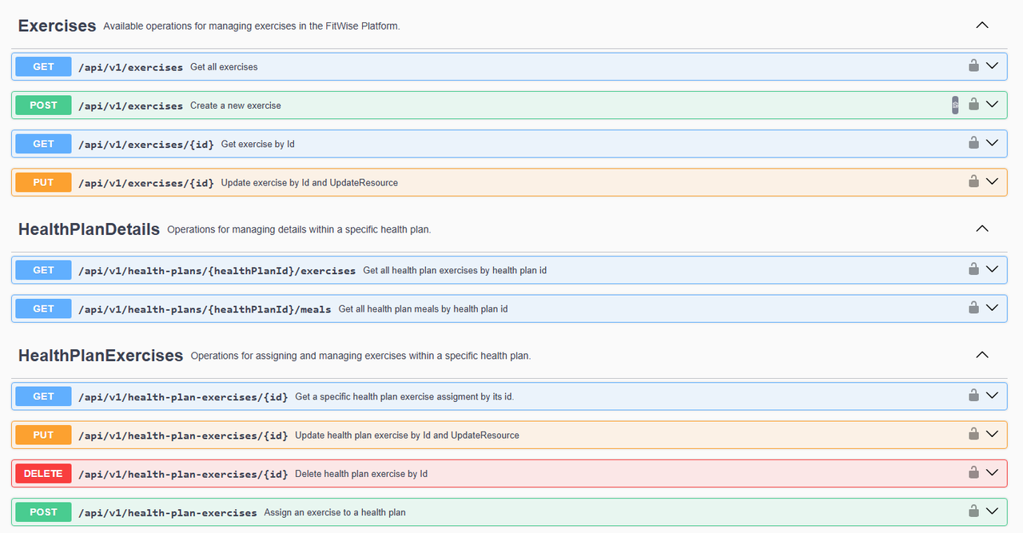Click lock icon on health plan meals row
The width and height of the screenshot is (1023, 533).
[x=973, y=308]
